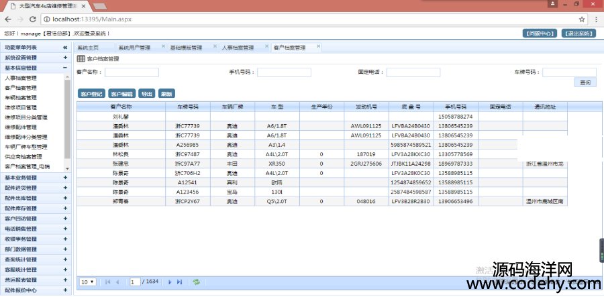Click the 客户登记 button
Image resolution: width=604 pixels, height=297 pixels.
[91, 93]
